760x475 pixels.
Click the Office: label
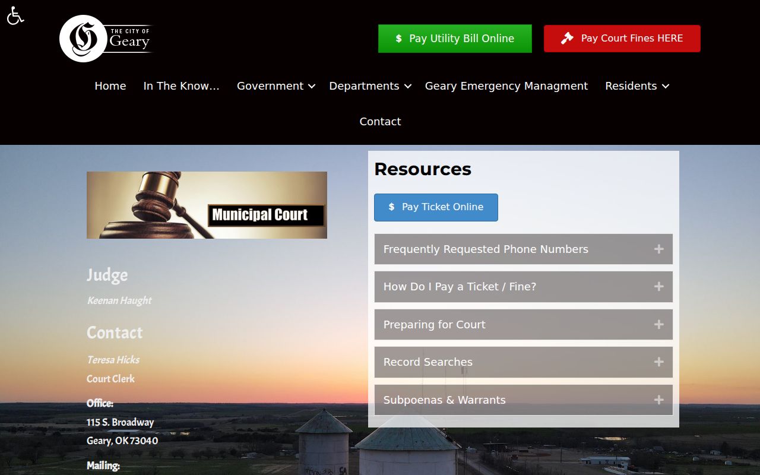click(100, 403)
